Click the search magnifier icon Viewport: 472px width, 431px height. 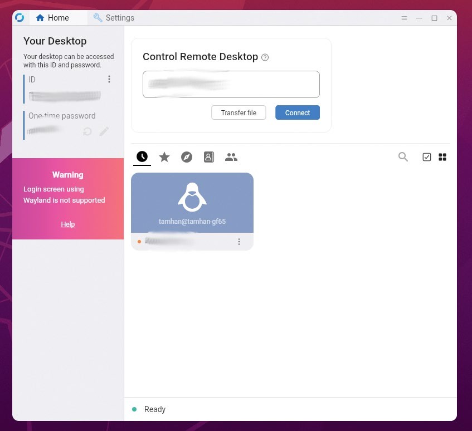click(403, 157)
